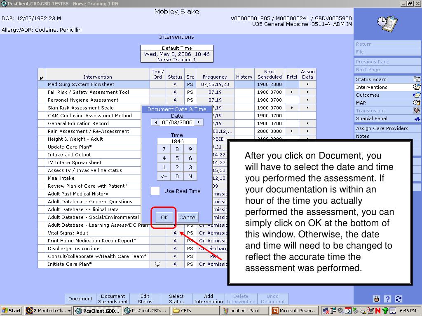Expand Assoc Data arrow for Pain Assessment row

click(x=307, y=131)
